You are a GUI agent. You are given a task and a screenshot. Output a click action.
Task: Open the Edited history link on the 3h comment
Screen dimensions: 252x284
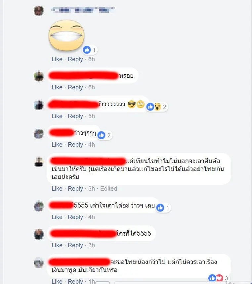[x=108, y=189]
